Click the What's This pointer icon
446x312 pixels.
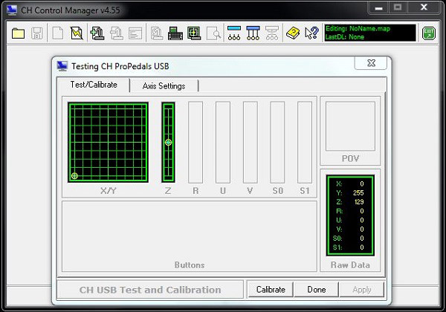tap(311, 33)
